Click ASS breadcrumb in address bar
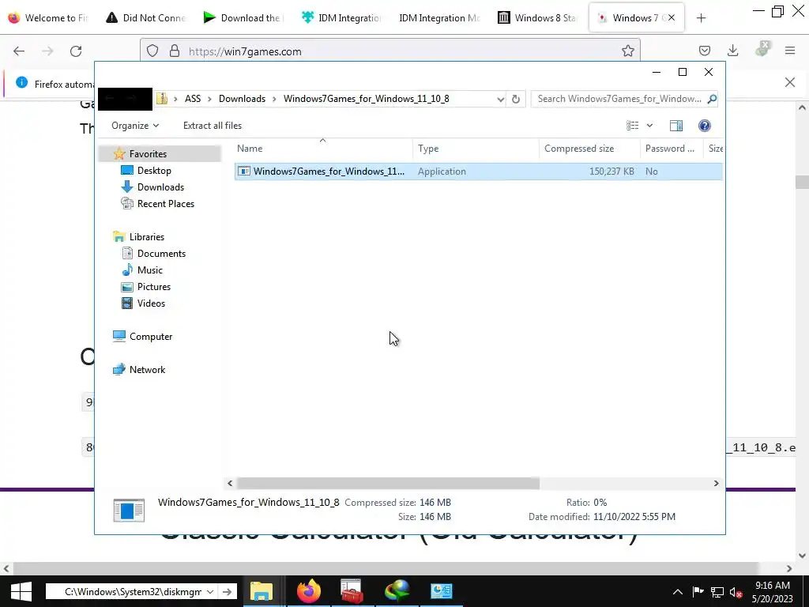The height and width of the screenshot is (607, 809). (193, 99)
